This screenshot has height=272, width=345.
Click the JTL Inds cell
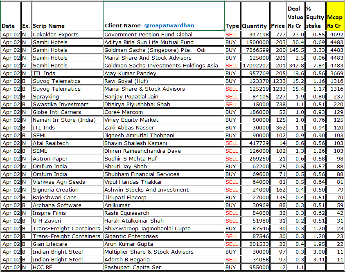coord(68,74)
